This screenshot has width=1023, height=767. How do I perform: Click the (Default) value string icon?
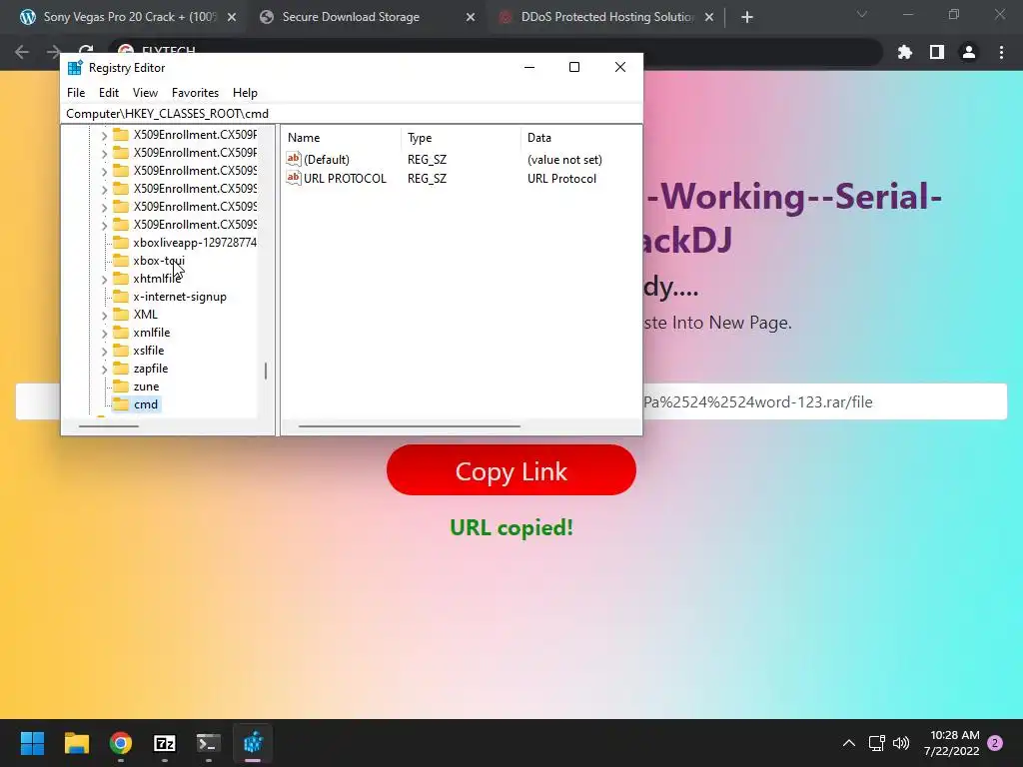click(x=294, y=159)
